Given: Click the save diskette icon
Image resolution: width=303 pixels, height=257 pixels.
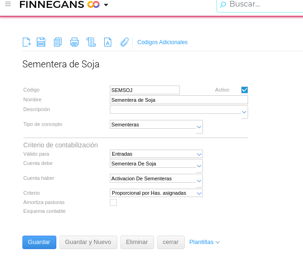Looking at the screenshot, I should click(x=41, y=42).
